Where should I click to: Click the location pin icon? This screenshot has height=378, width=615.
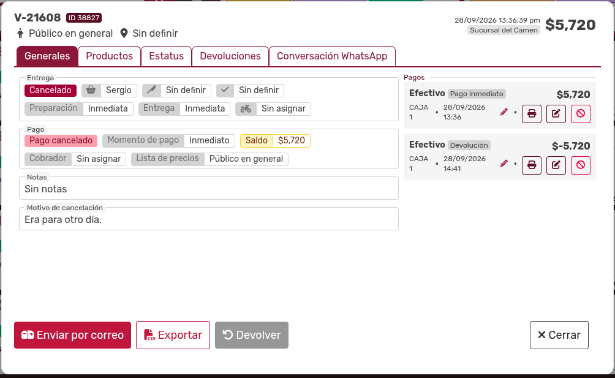pos(124,33)
